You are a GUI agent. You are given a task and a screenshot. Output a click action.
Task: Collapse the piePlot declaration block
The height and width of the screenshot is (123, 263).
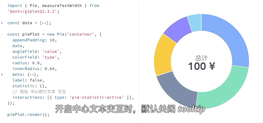[x=2, y=34]
